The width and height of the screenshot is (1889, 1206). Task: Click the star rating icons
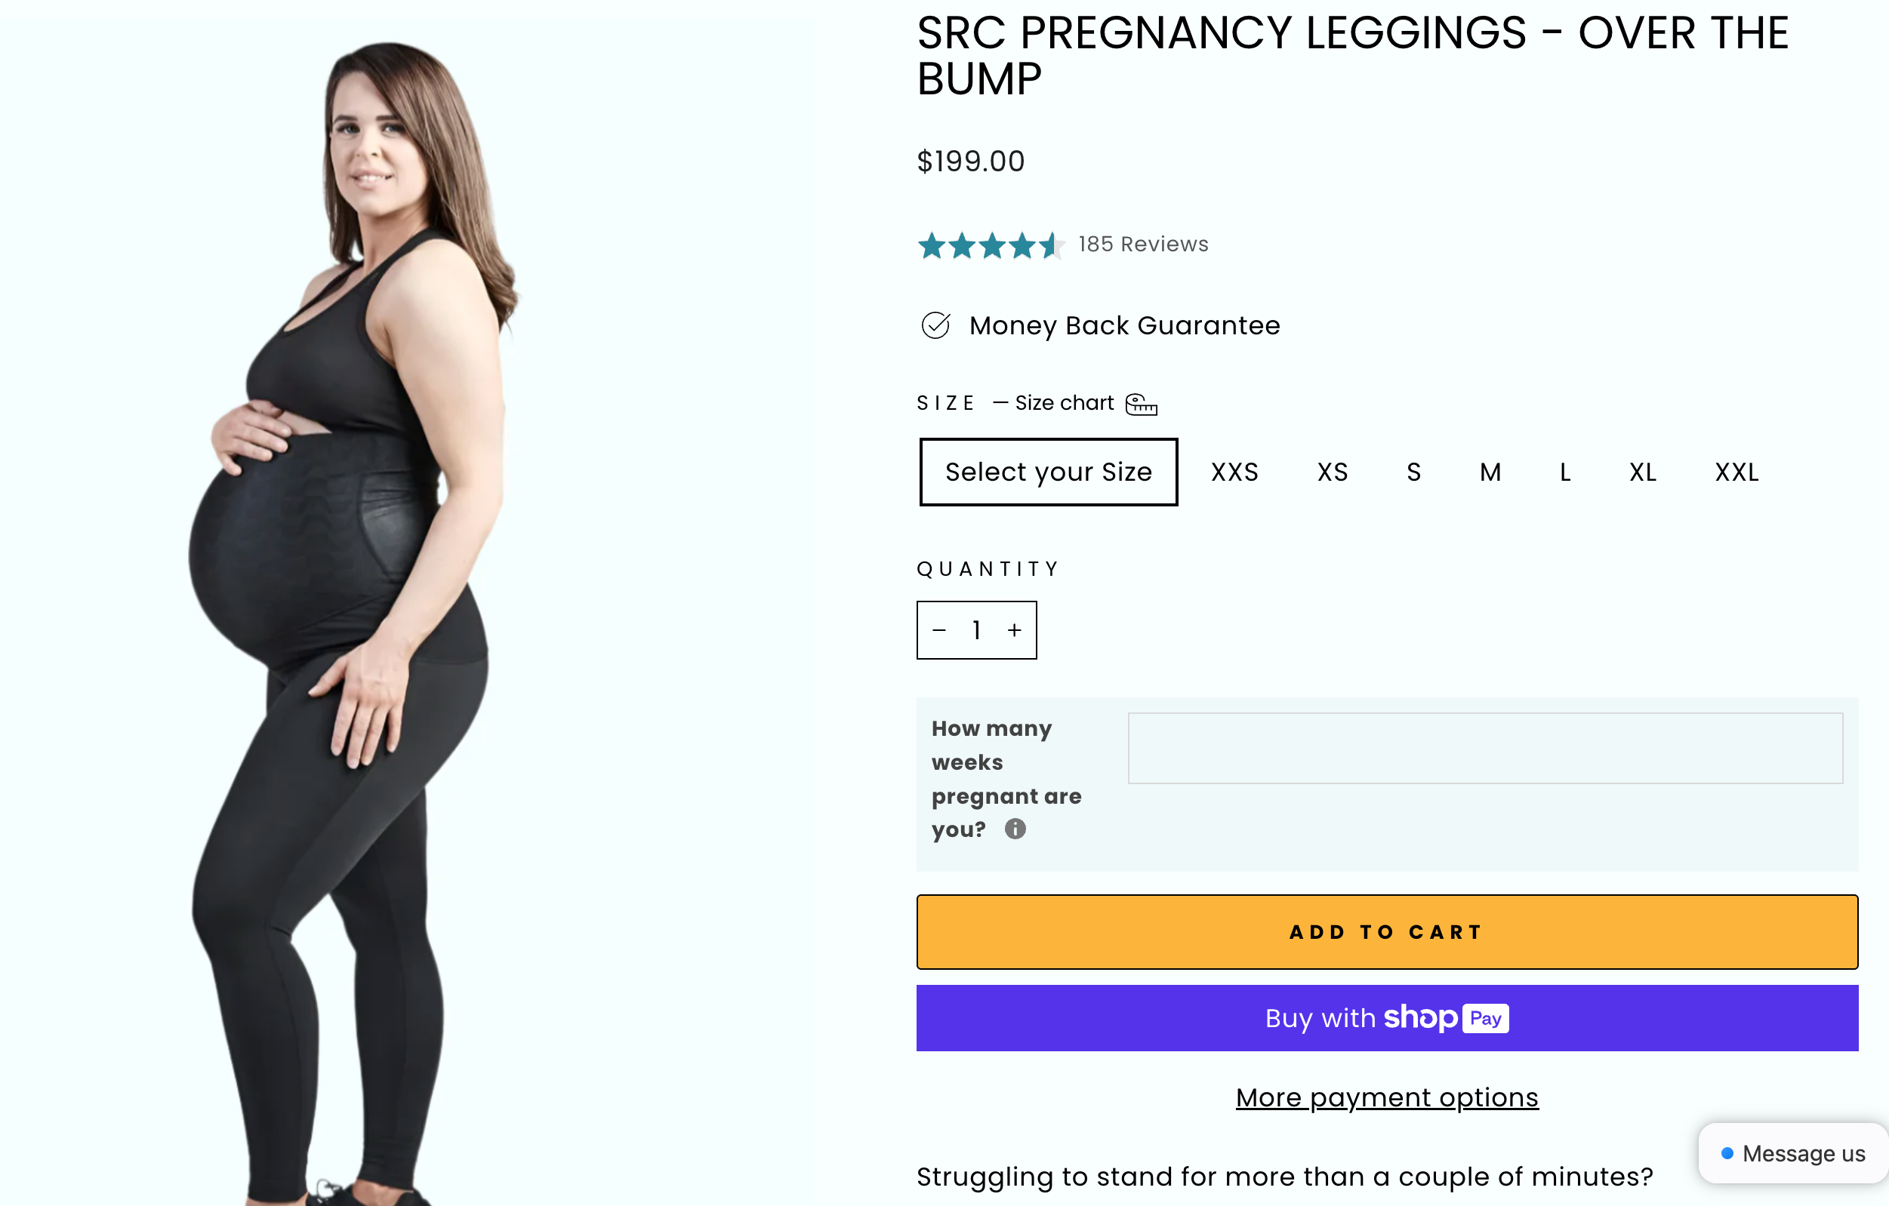990,245
